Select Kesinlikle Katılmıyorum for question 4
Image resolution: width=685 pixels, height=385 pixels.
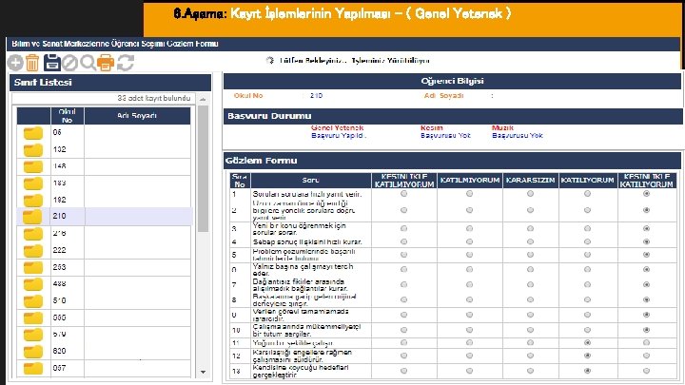403,241
